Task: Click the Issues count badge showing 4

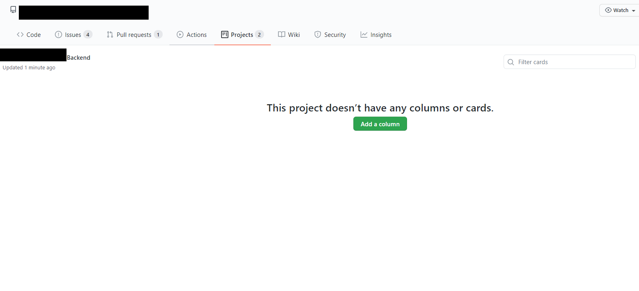Action: point(88,35)
